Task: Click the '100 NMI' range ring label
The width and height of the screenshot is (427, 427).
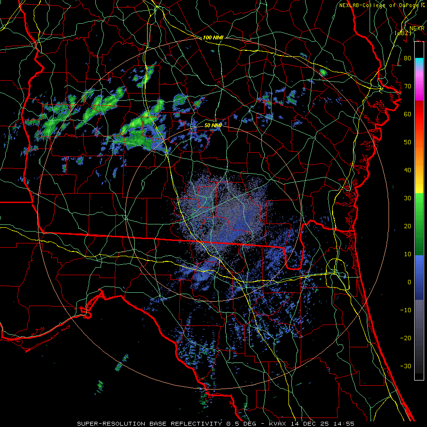Action: tap(213, 37)
